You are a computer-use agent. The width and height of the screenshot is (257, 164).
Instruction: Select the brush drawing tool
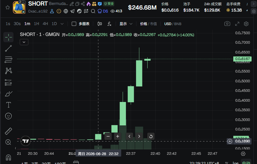pyautogui.click(x=8, y=94)
